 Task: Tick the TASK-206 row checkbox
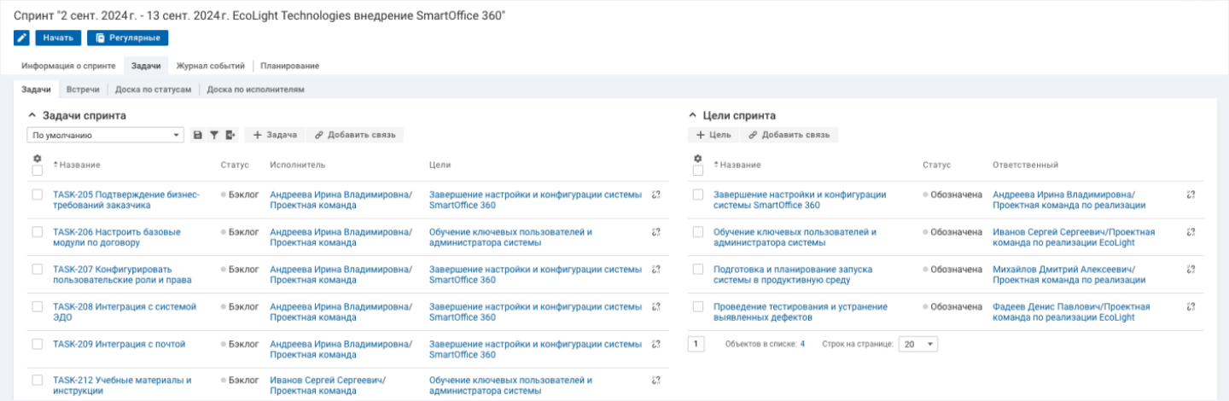pos(37,232)
